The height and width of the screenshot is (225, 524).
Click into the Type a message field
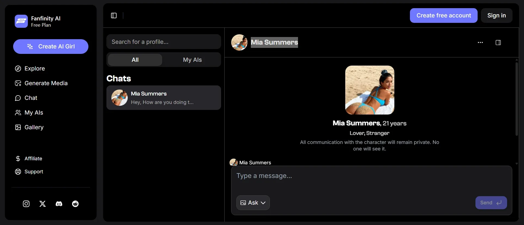[371, 176]
